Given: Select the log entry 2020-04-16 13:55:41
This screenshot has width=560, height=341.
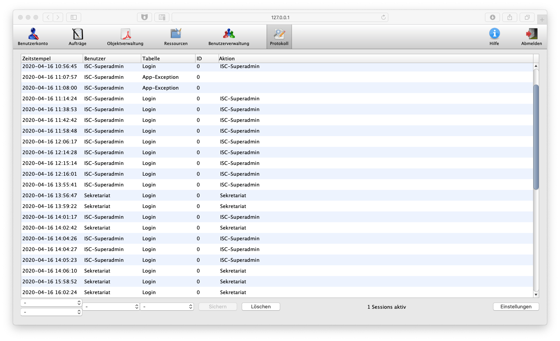Looking at the screenshot, I should [x=277, y=185].
